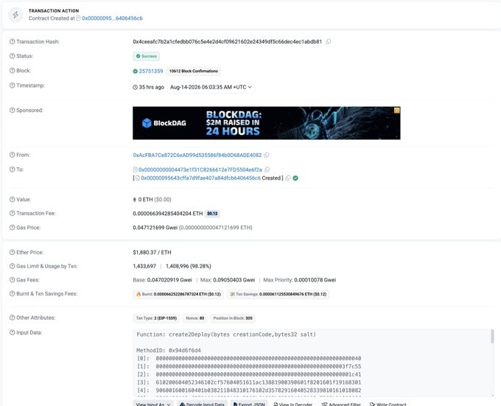Click the View In Decoder button

(x=293, y=404)
